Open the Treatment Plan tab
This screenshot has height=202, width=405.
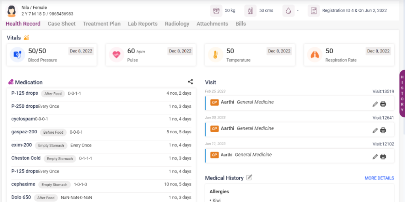(102, 24)
